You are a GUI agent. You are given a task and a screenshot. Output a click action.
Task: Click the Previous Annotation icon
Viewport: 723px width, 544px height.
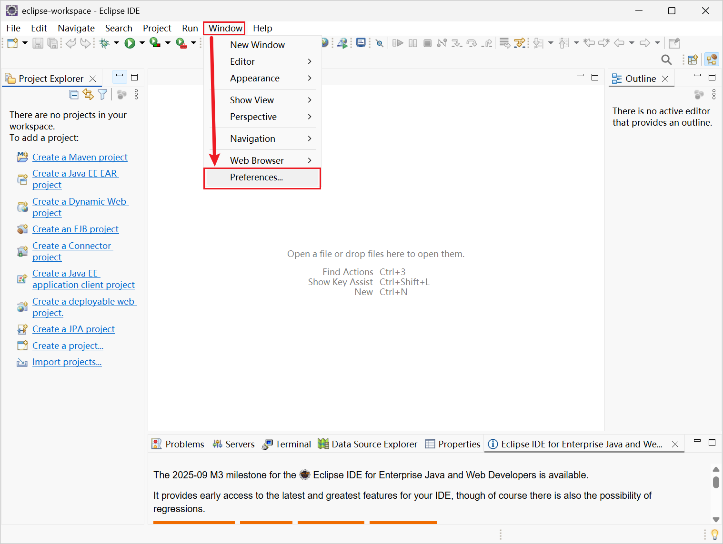coord(563,43)
